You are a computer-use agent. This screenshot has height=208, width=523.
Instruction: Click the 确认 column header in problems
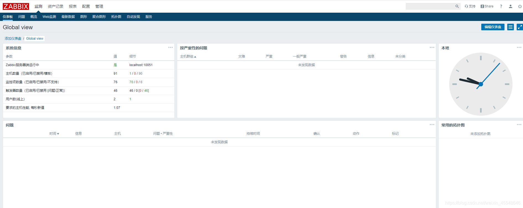tap(317, 134)
